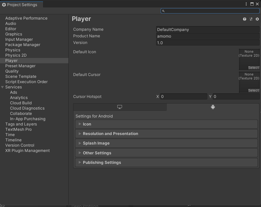The image size is (261, 207).
Task: Close the Project Settings window
Action: coord(257,4)
